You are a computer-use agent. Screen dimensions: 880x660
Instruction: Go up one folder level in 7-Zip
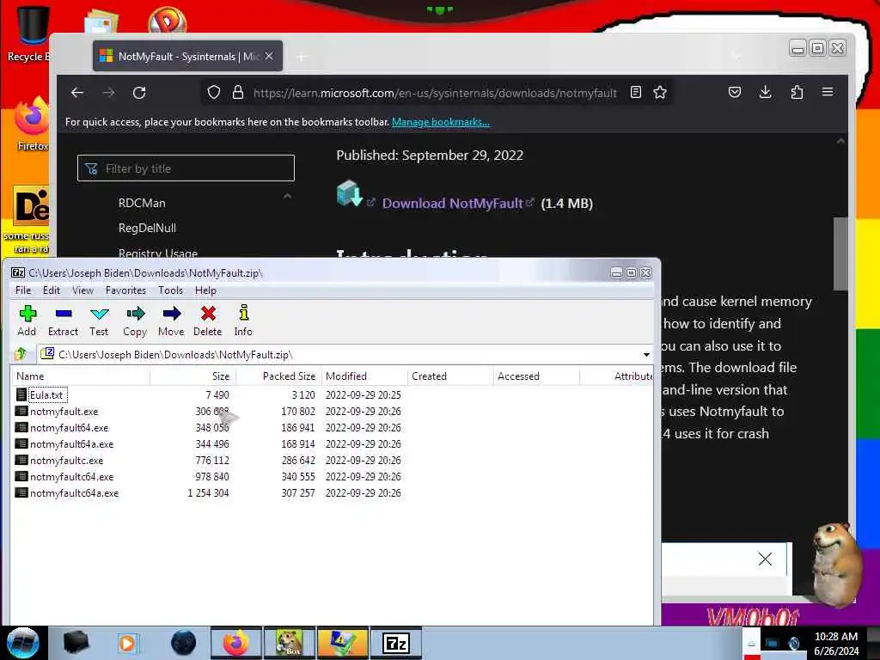pyautogui.click(x=21, y=354)
